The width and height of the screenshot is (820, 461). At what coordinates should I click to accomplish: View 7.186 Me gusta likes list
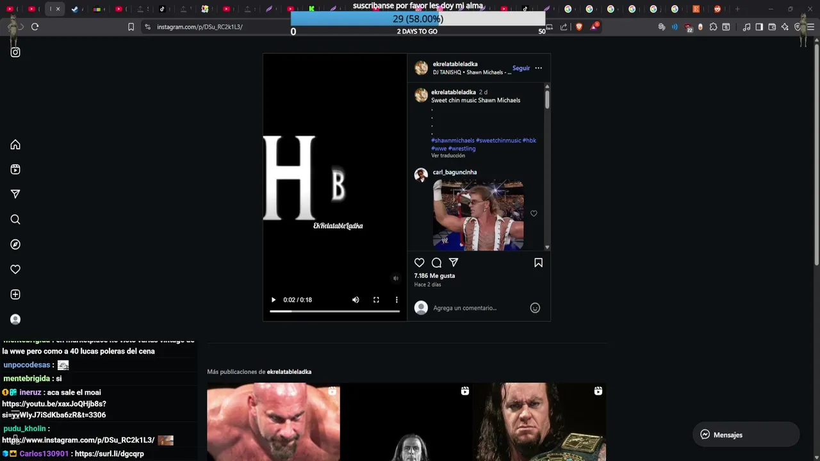[434, 276]
